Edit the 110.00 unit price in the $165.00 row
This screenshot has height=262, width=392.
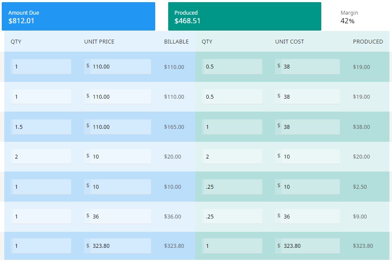click(117, 127)
